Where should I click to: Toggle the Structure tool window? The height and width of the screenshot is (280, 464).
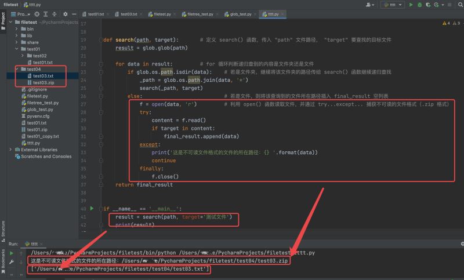[3, 228]
